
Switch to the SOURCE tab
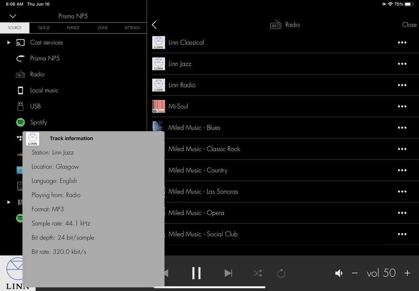coord(15,28)
